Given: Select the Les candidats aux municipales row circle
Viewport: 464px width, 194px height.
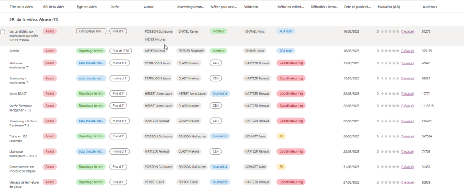Looking at the screenshot, I should pos(3,32).
